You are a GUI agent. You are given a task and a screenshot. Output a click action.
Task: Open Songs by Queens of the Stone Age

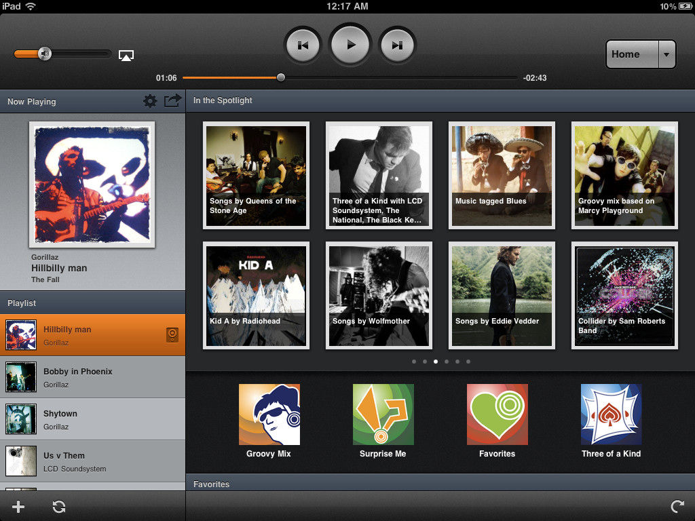tap(256, 176)
